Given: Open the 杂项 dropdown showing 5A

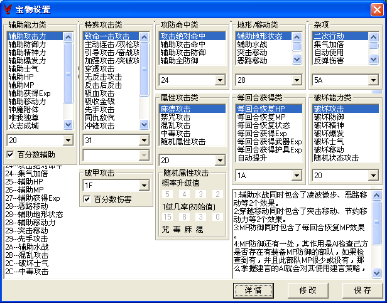Looking at the screenshot, I should (x=374, y=80).
